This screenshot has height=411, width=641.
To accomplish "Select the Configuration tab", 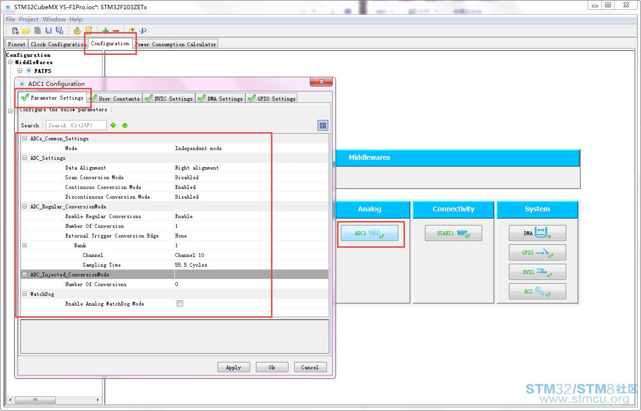I will click(x=110, y=43).
